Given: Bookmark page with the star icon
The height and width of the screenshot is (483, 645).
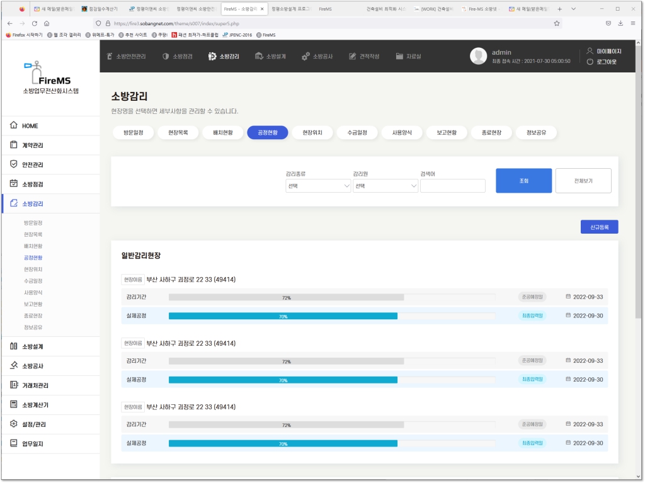Looking at the screenshot, I should coord(557,23).
